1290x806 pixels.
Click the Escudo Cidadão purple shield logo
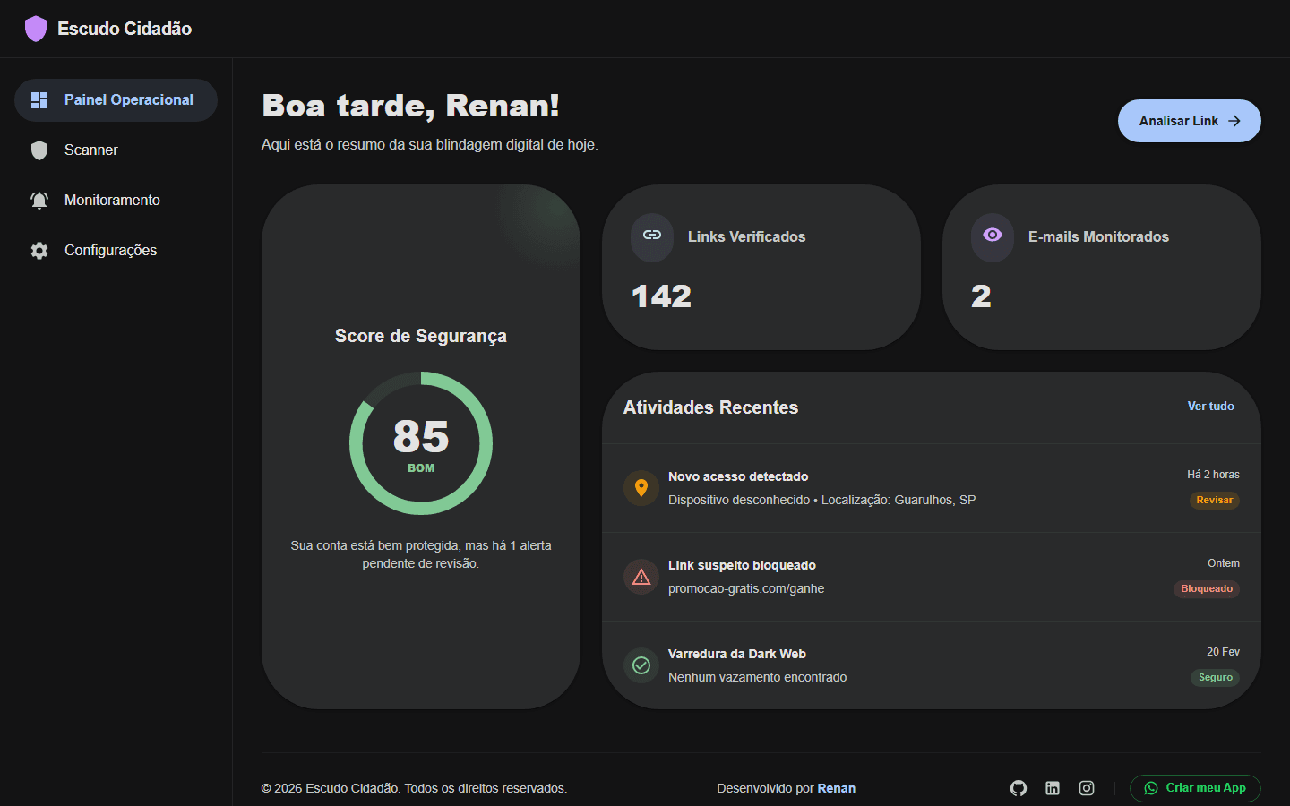36,29
